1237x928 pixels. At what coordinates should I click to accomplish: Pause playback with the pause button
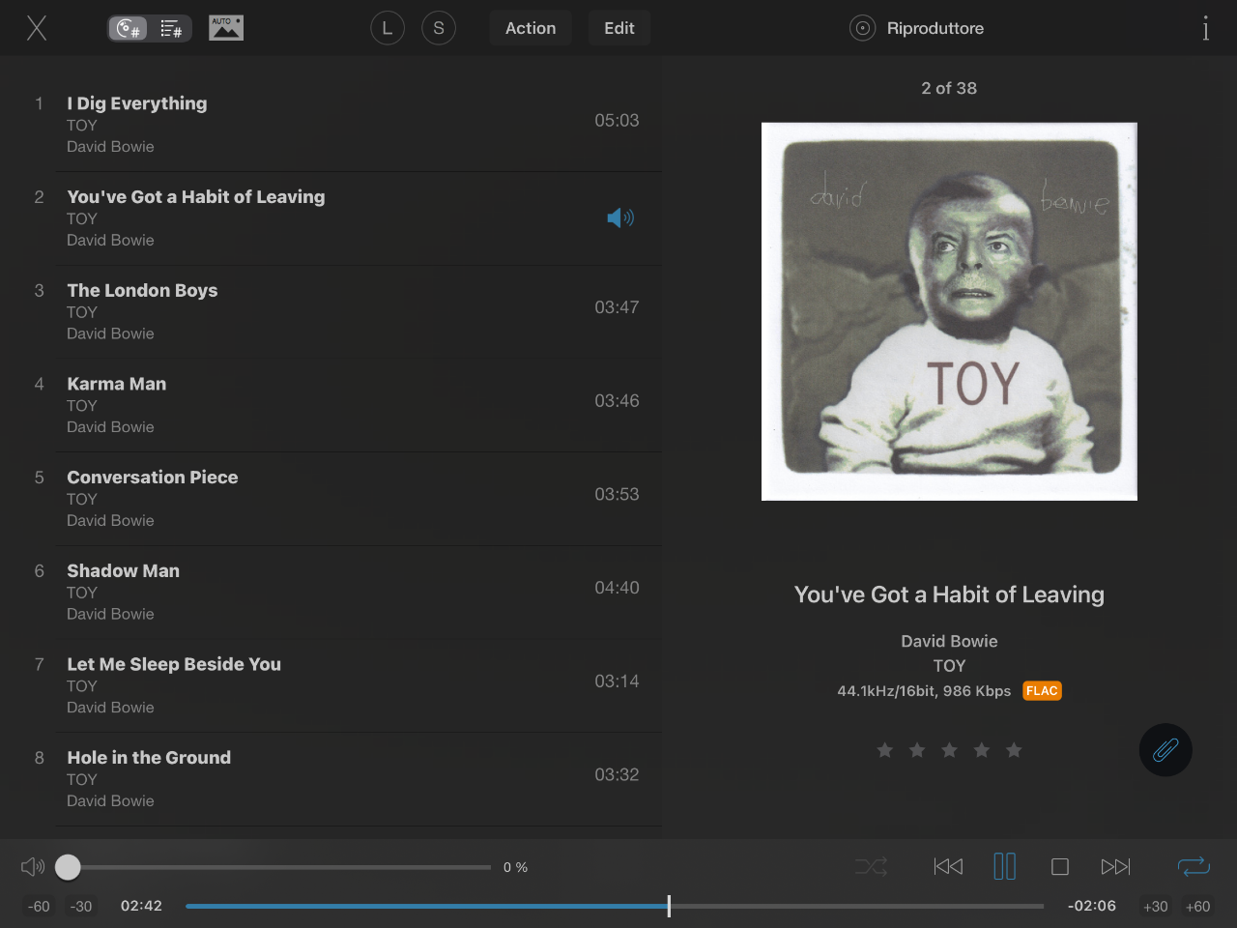point(1004,866)
